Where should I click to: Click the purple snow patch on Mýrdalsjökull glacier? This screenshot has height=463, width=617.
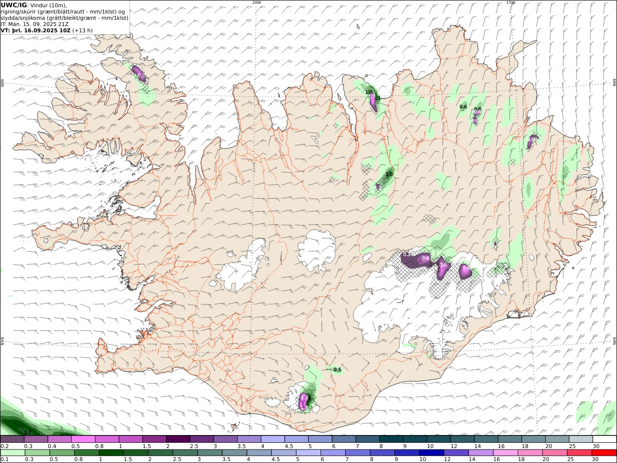tap(304, 401)
